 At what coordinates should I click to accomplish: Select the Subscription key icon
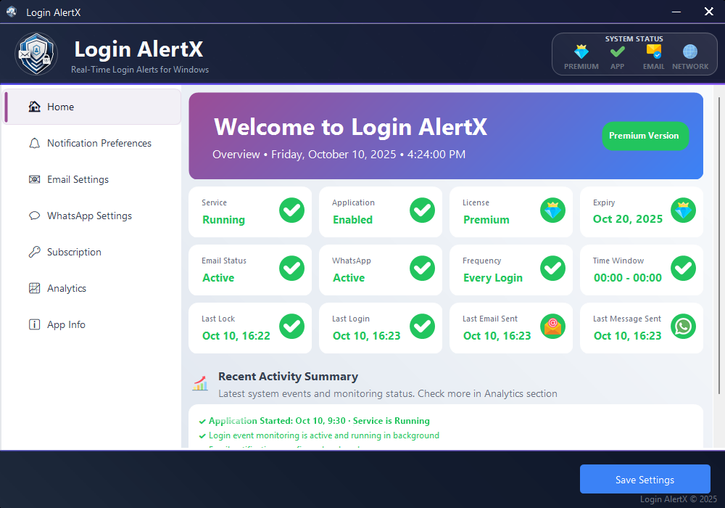(33, 252)
